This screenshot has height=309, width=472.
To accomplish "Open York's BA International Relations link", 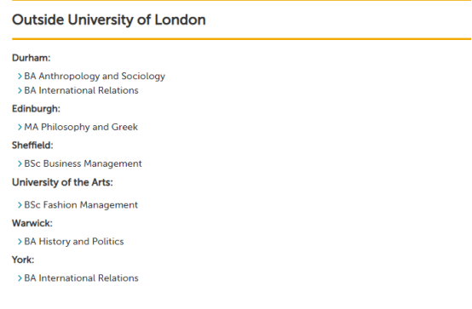I will tap(81, 278).
